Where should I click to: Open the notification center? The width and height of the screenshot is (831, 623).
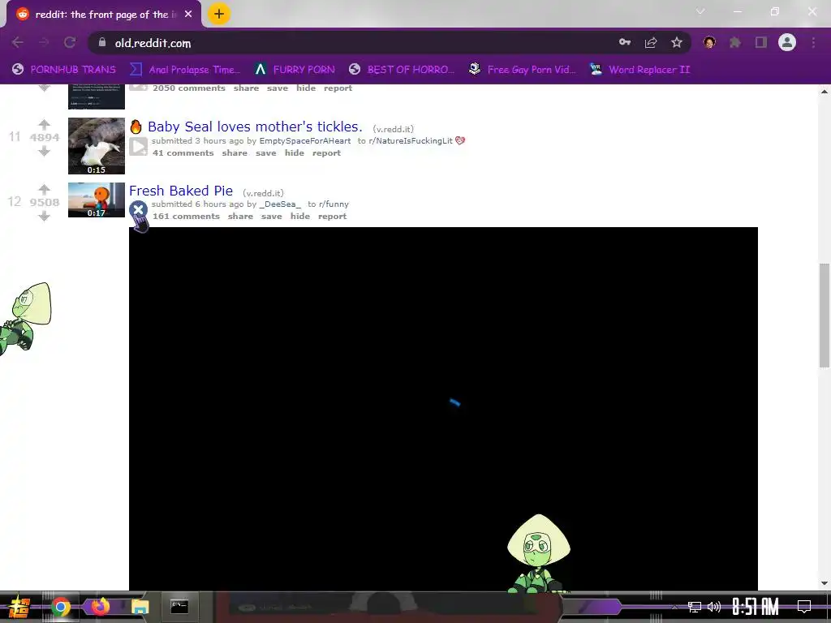(804, 607)
